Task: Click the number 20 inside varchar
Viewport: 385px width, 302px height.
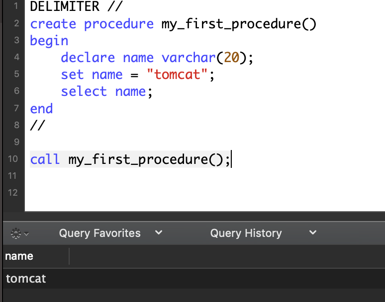Action: pyautogui.click(x=231, y=58)
